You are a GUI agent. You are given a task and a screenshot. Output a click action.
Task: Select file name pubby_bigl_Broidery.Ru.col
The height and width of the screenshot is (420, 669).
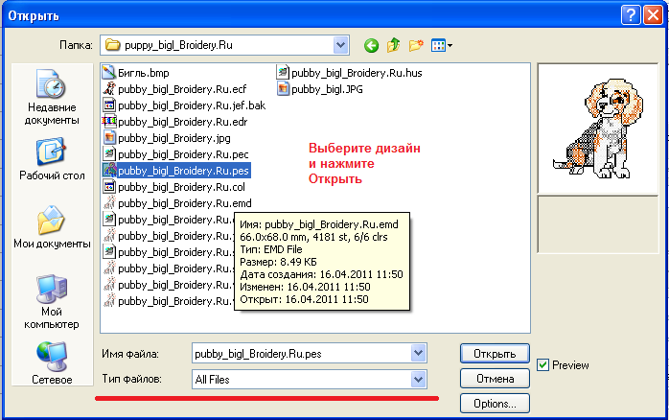(x=181, y=187)
